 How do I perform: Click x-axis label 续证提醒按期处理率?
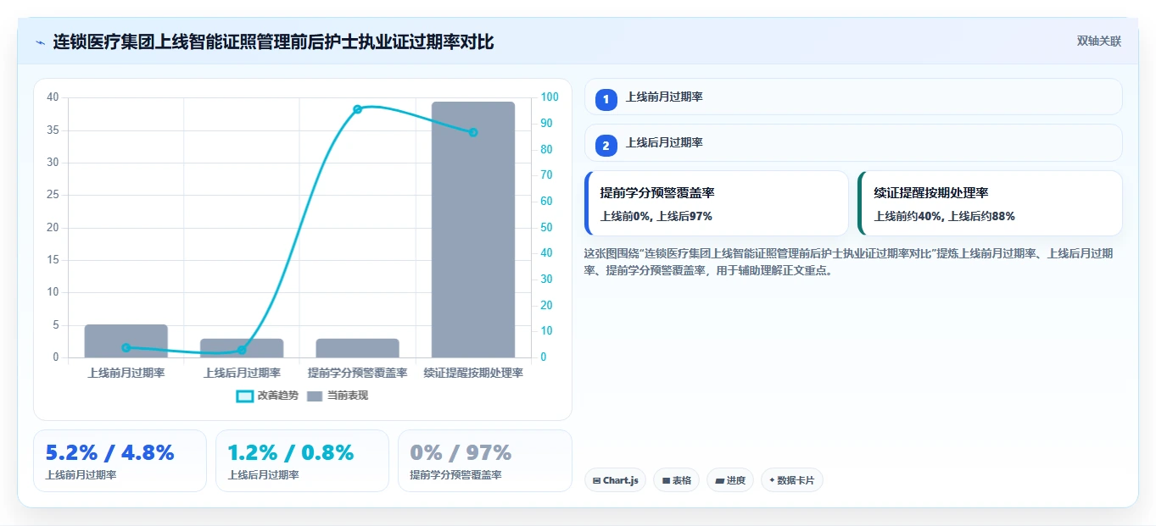(x=473, y=373)
